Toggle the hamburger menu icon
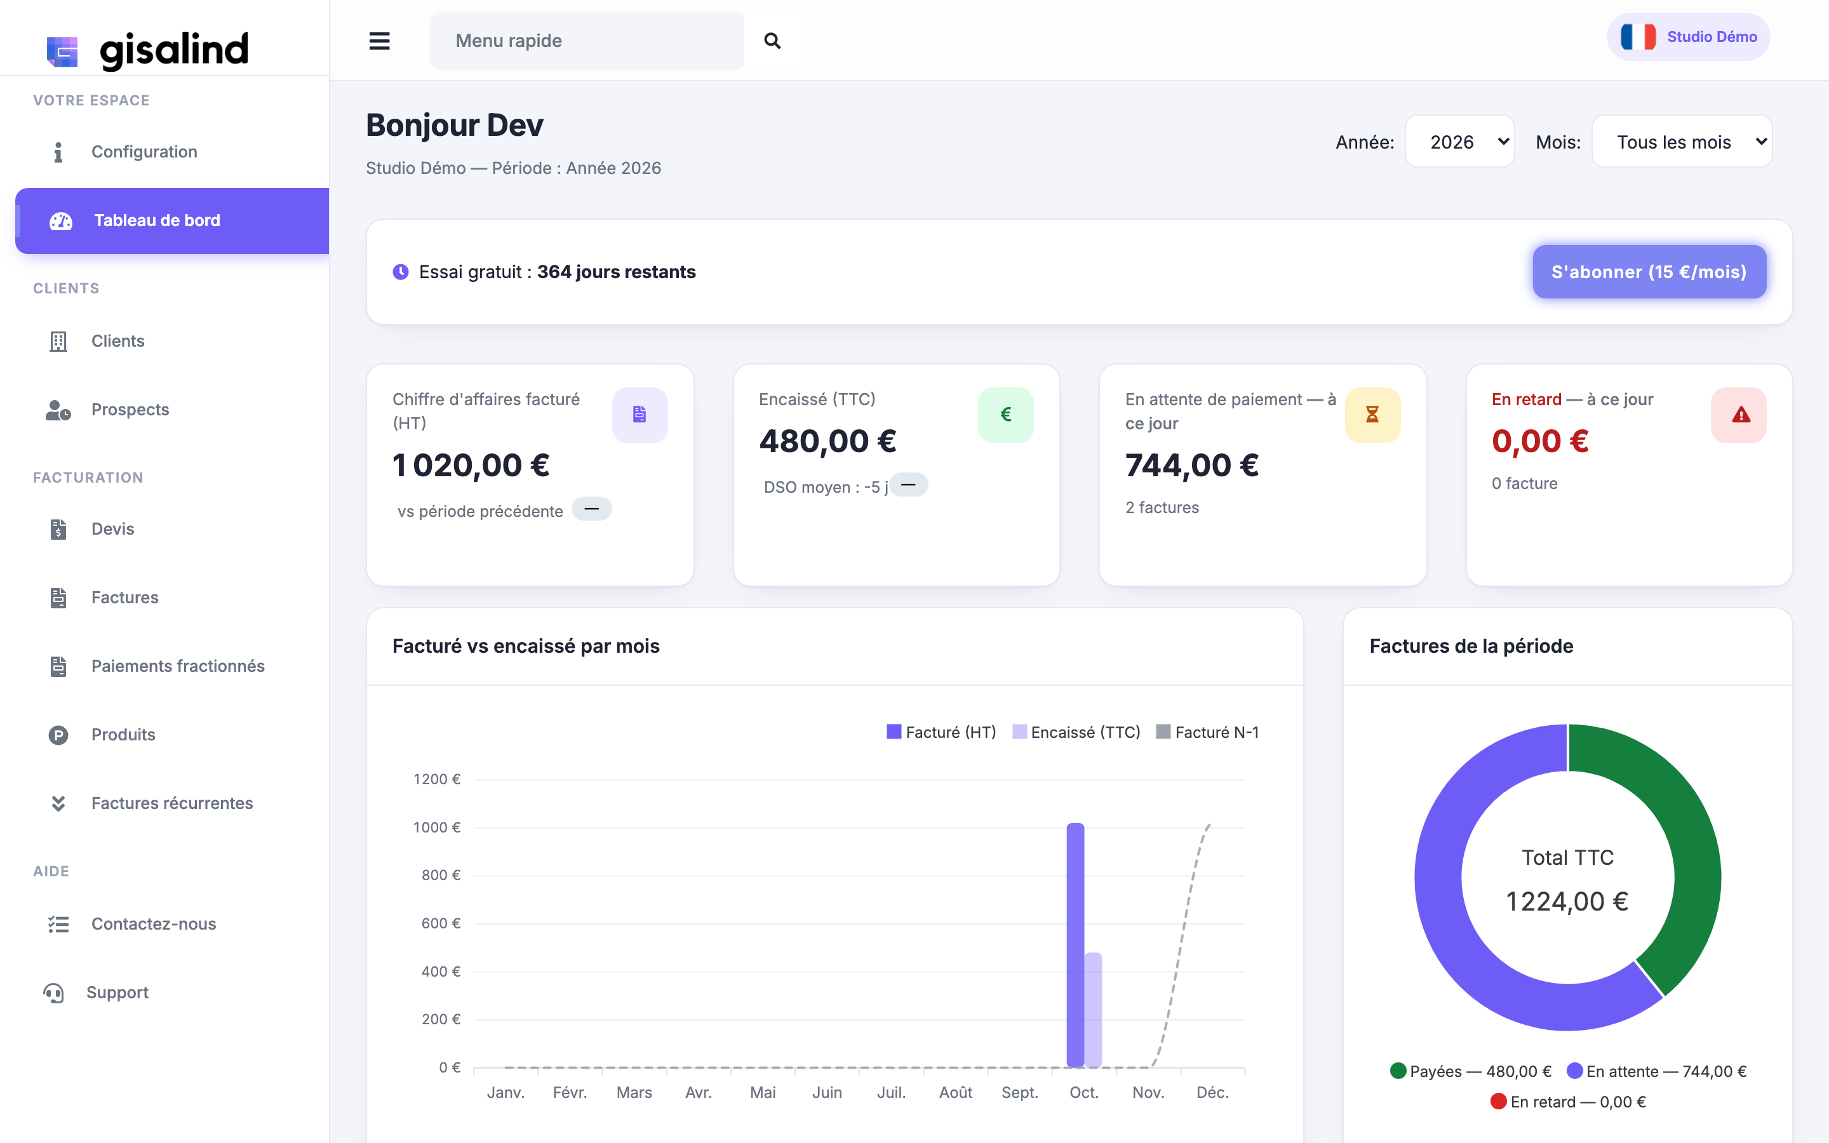The image size is (1829, 1143). tap(379, 41)
